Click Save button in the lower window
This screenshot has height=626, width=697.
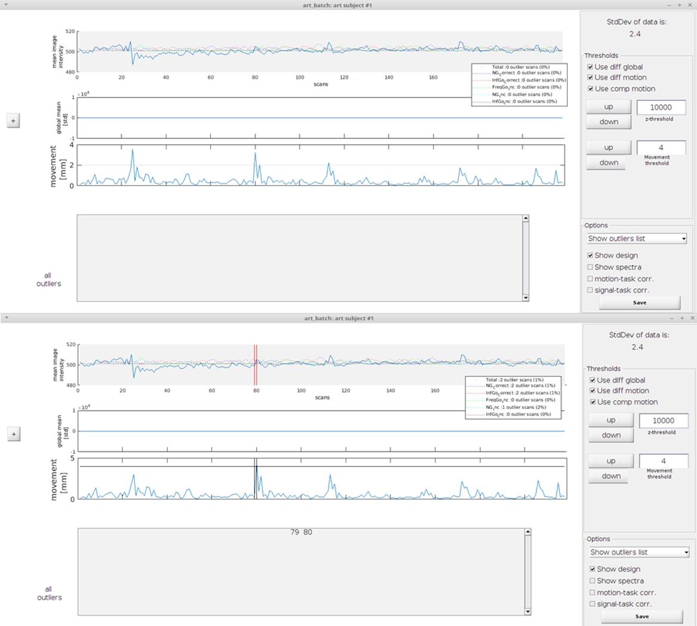642,616
